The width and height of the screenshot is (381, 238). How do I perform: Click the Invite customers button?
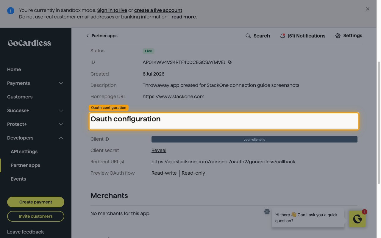tap(36, 216)
